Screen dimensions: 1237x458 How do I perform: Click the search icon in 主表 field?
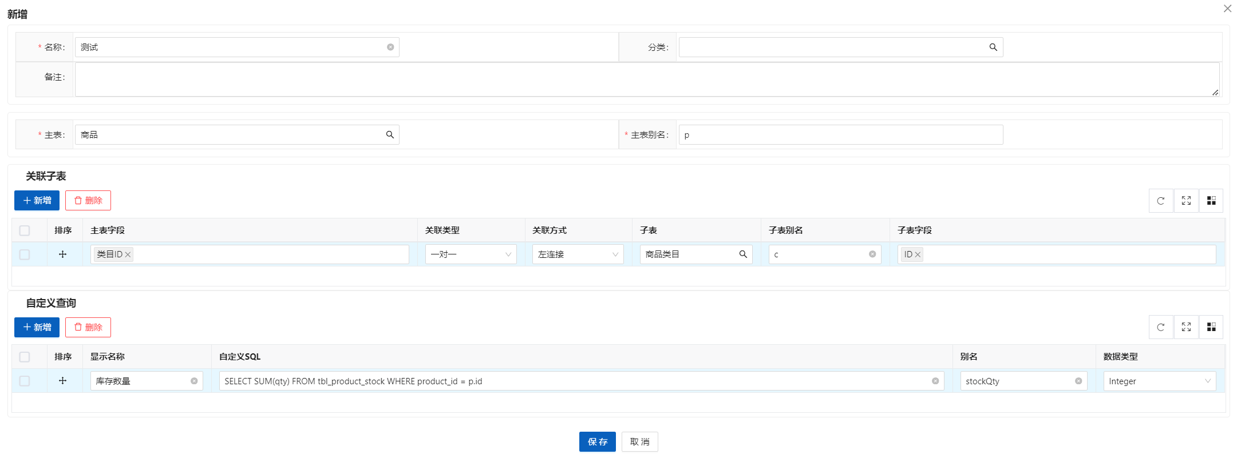(390, 135)
